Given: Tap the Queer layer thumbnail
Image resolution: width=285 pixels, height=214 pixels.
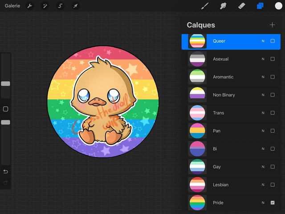Looking at the screenshot, I should (197, 41).
